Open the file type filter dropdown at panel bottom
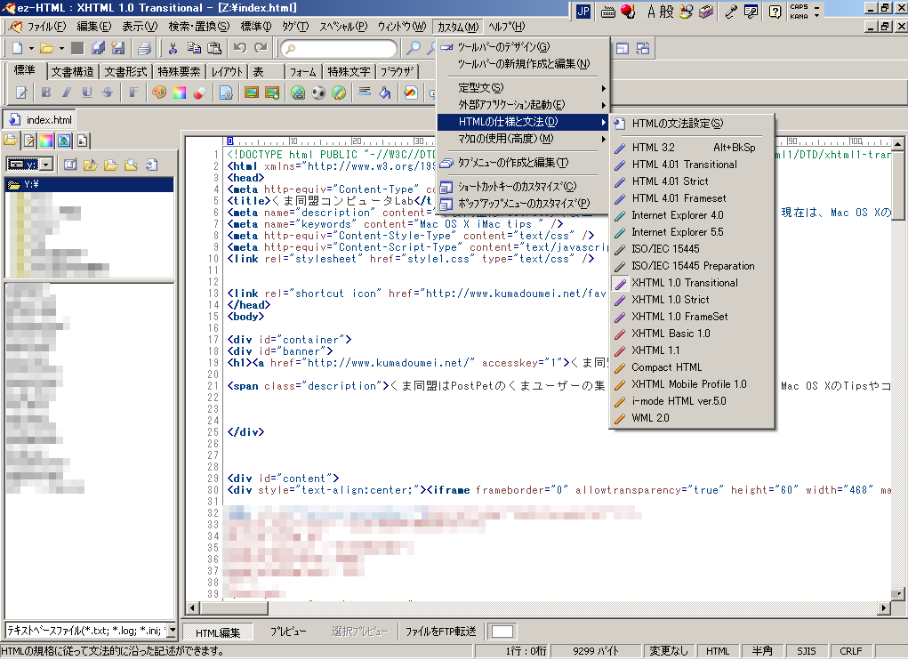Viewport: 908px width, 660px height. click(172, 631)
